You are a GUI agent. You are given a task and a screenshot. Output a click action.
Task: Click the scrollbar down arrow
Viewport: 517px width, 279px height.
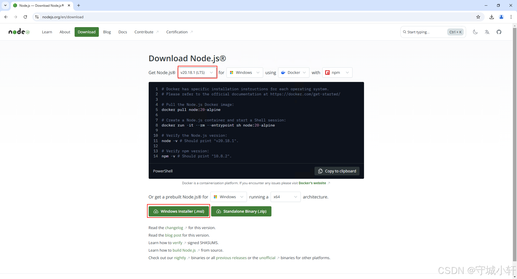(515, 277)
